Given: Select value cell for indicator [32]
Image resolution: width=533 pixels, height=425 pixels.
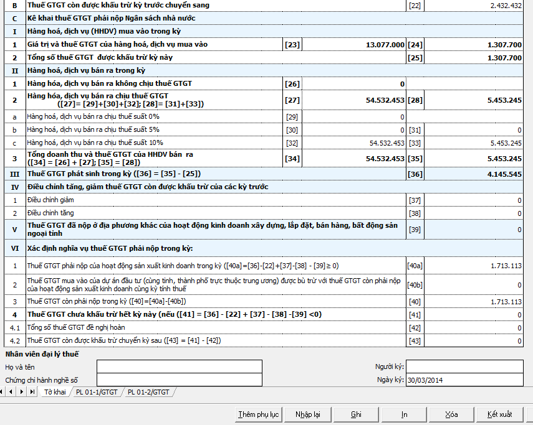Looking at the screenshot, I should 354,143.
